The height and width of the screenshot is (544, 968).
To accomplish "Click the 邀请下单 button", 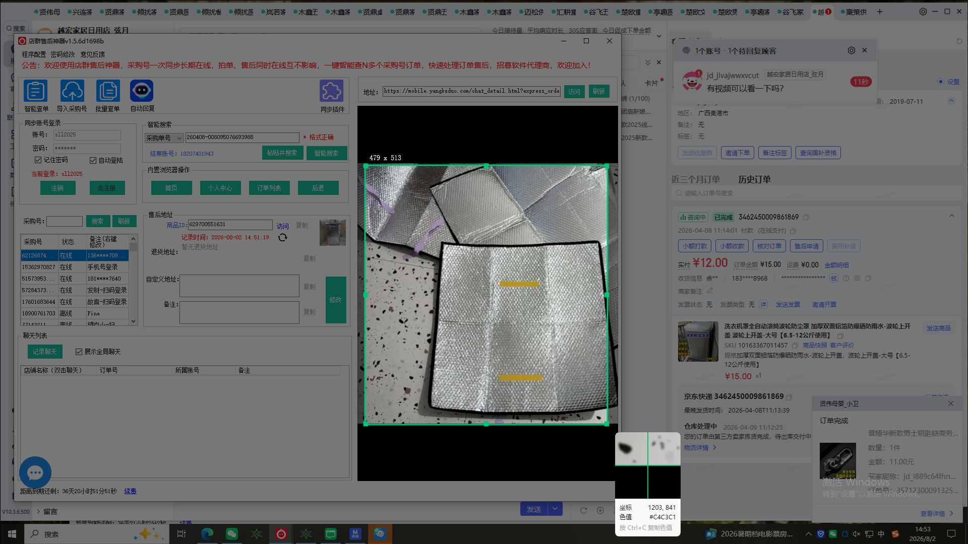I will pyautogui.click(x=738, y=153).
